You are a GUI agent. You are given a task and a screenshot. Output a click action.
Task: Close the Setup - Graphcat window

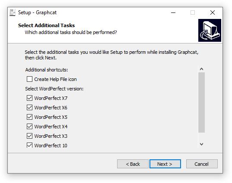tap(213, 12)
